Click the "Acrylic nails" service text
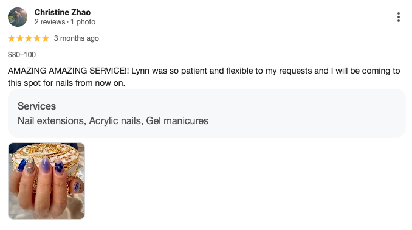This screenshot has height=230, width=412. pos(115,121)
